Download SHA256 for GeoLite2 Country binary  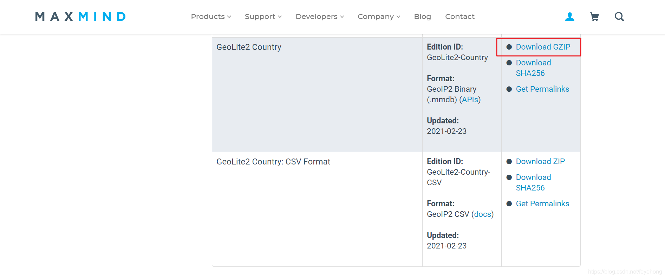[533, 68]
